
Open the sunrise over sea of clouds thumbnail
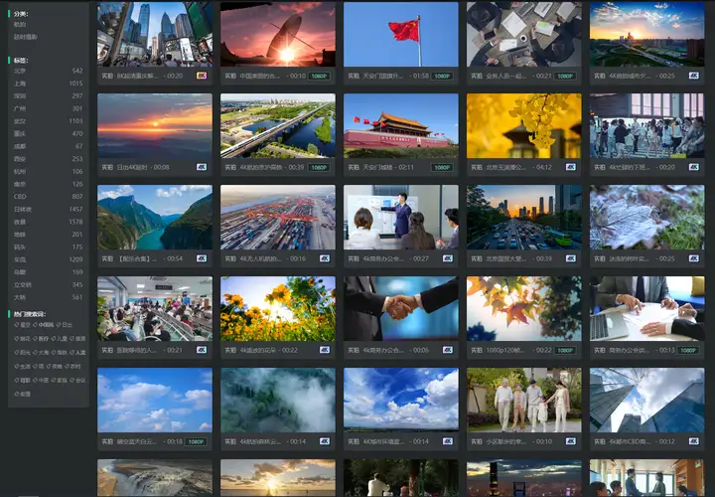click(x=155, y=126)
